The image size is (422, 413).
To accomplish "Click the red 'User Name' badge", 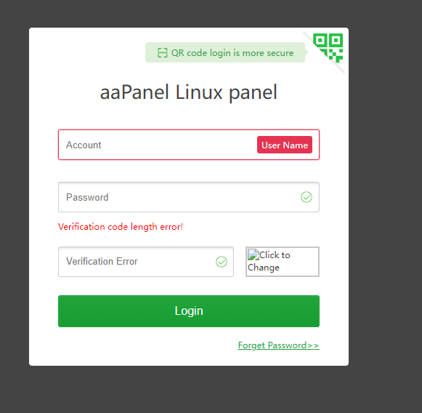I will 285,145.
